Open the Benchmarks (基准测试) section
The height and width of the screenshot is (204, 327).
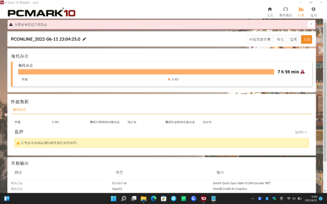tap(286, 12)
